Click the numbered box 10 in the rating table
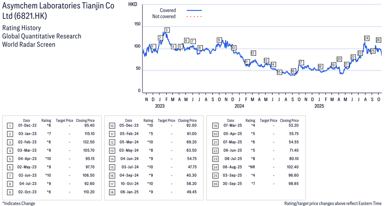This screenshot has width=386, height=206. pyautogui.click(x=112, y=126)
